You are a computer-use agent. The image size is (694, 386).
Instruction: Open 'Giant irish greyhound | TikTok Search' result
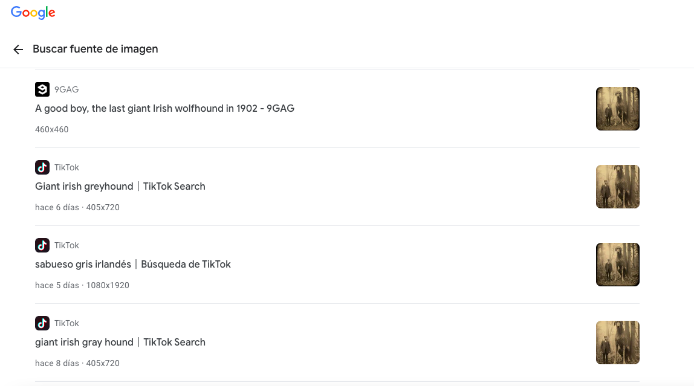[x=120, y=187]
